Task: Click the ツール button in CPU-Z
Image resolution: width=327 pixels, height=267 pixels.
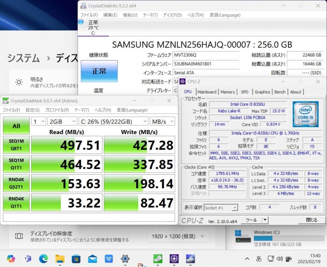Action: tap(251, 220)
